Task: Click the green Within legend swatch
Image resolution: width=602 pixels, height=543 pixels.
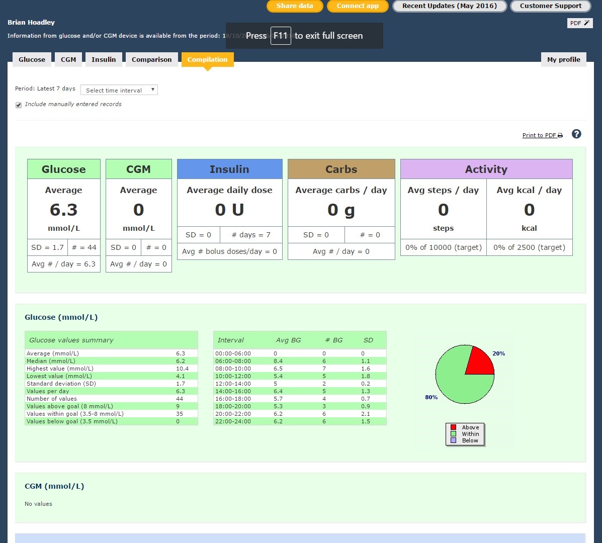Action: [x=453, y=434]
